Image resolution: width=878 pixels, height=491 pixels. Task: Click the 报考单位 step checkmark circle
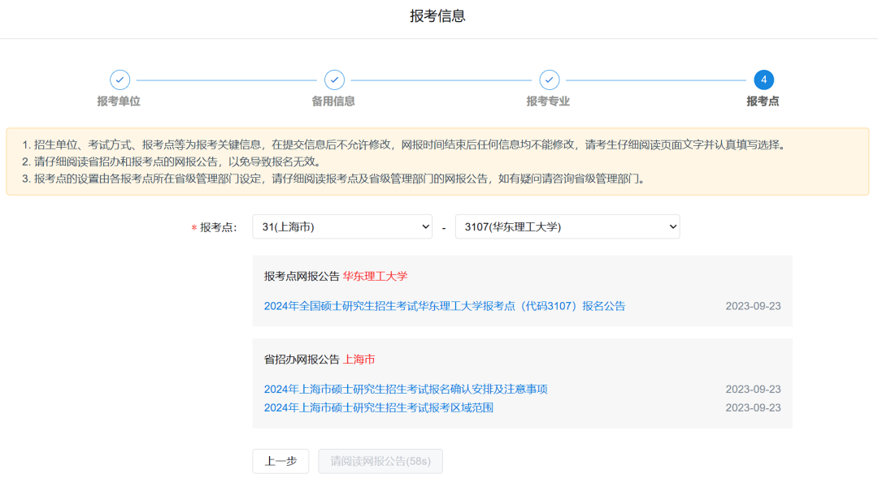tap(120, 80)
